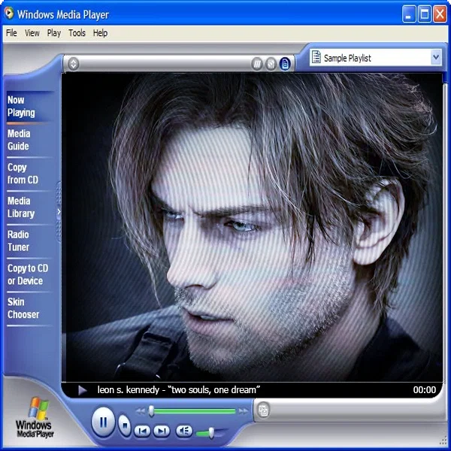
Task: Adjust the volume slider
Action: pyautogui.click(x=211, y=433)
